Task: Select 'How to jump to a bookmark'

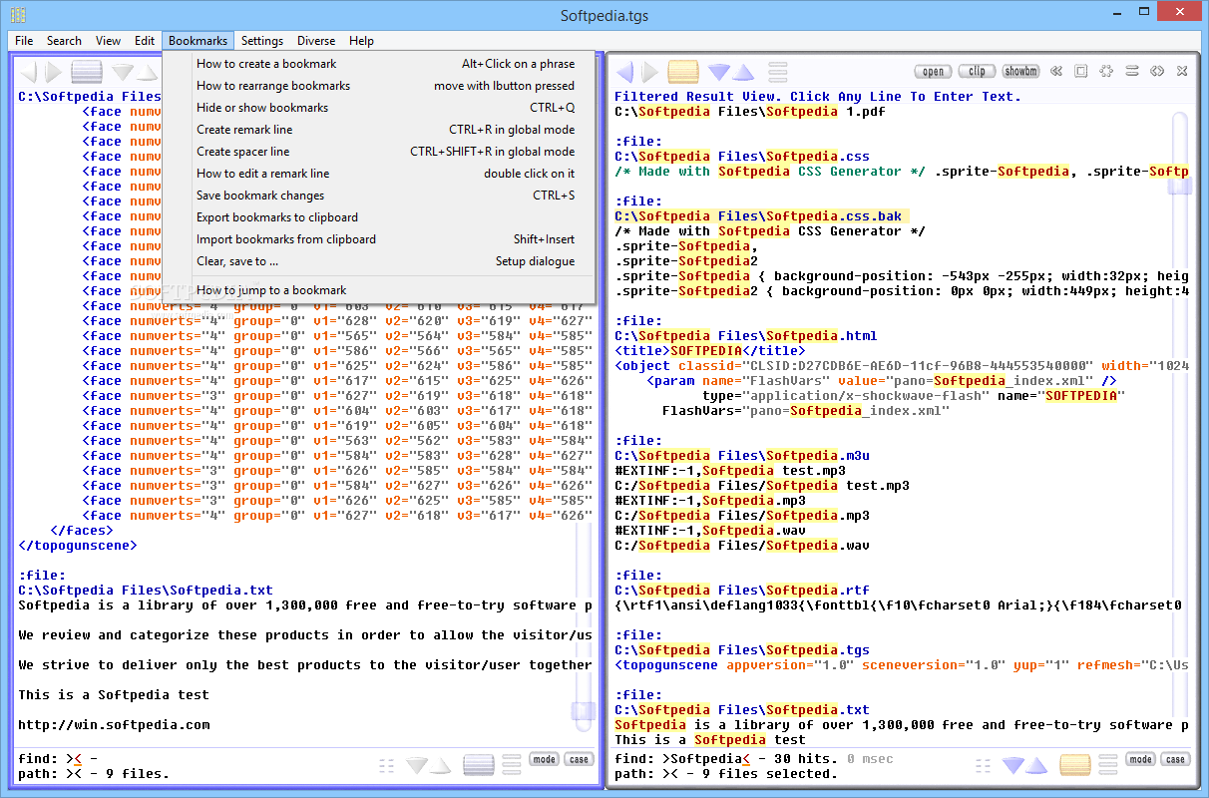Action: (x=379, y=290)
